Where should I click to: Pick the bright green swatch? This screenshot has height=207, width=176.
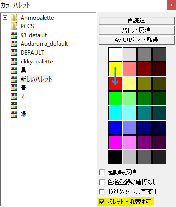[115, 98]
